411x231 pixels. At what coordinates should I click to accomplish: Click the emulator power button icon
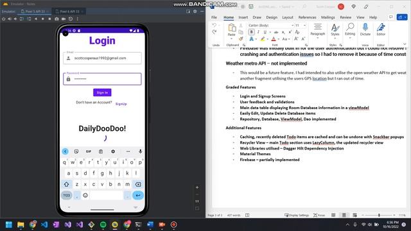tap(3, 19)
